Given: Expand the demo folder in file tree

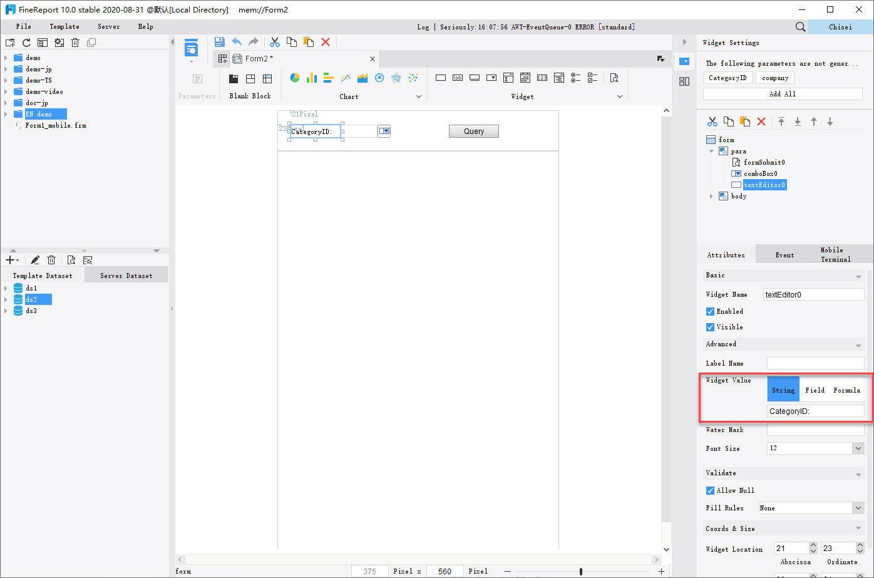Looking at the screenshot, I should (x=6, y=58).
